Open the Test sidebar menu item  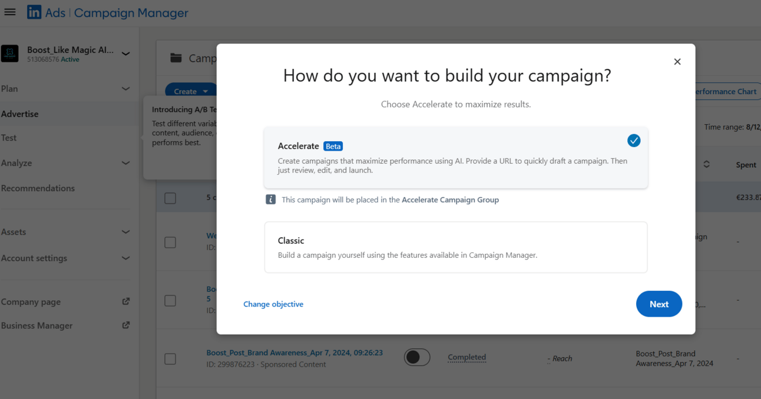(x=9, y=138)
